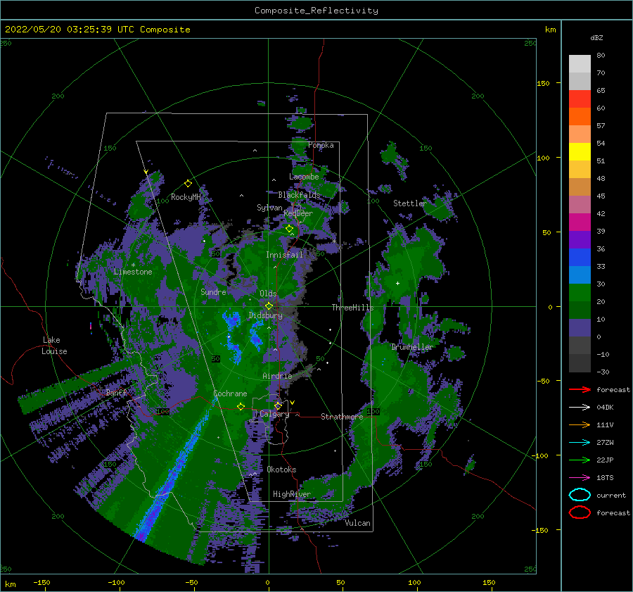Select the Drumheller label

pos(412,347)
